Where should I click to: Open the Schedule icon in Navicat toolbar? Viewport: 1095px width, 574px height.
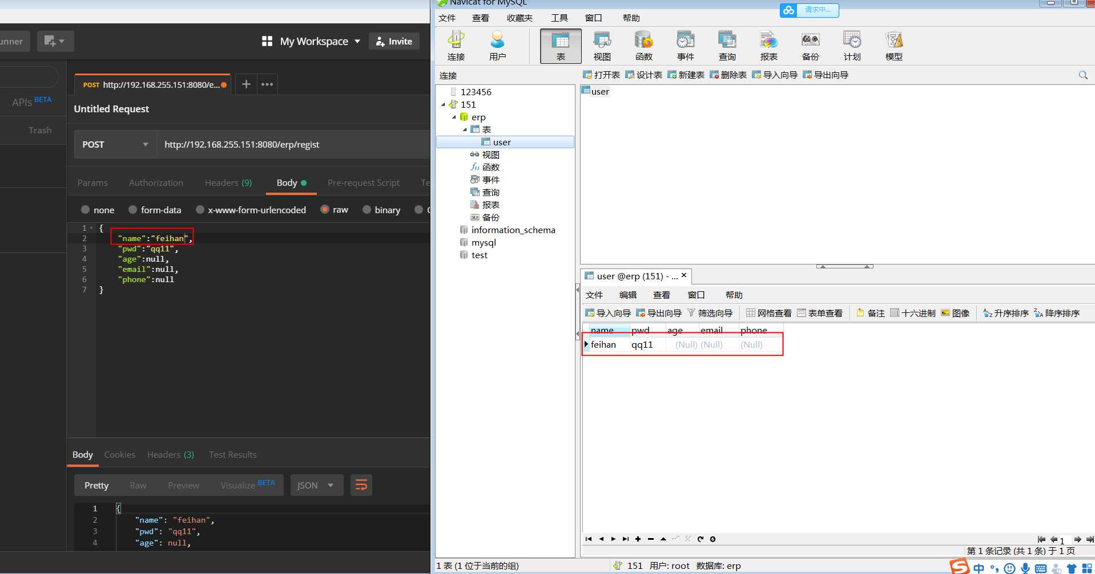pos(852,46)
